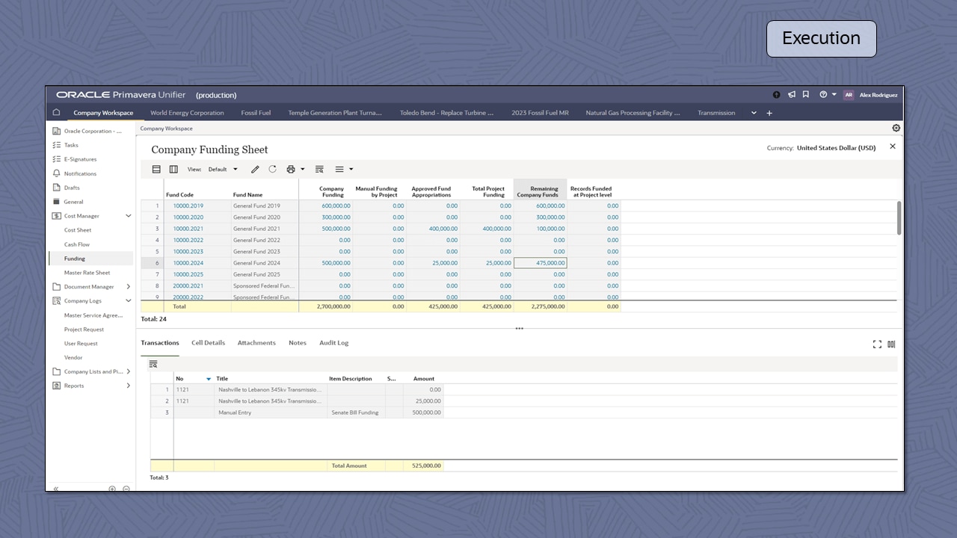The width and height of the screenshot is (957, 538).
Task: Open the View Default dropdown
Action: tap(222, 169)
